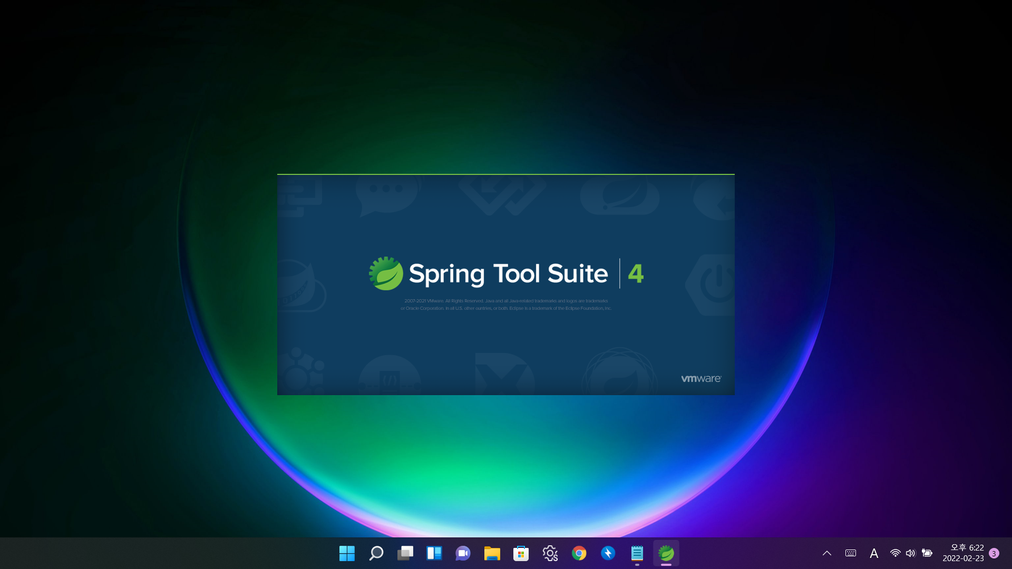Open File Explorer from the taskbar
The width and height of the screenshot is (1012, 569).
pyautogui.click(x=492, y=553)
